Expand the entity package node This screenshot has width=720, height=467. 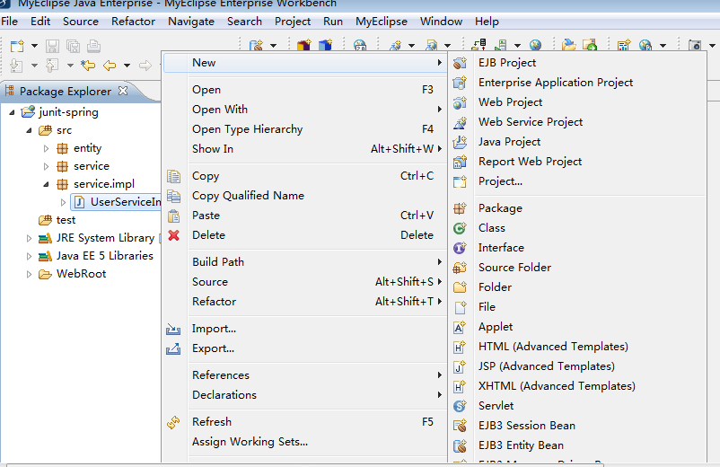47,148
